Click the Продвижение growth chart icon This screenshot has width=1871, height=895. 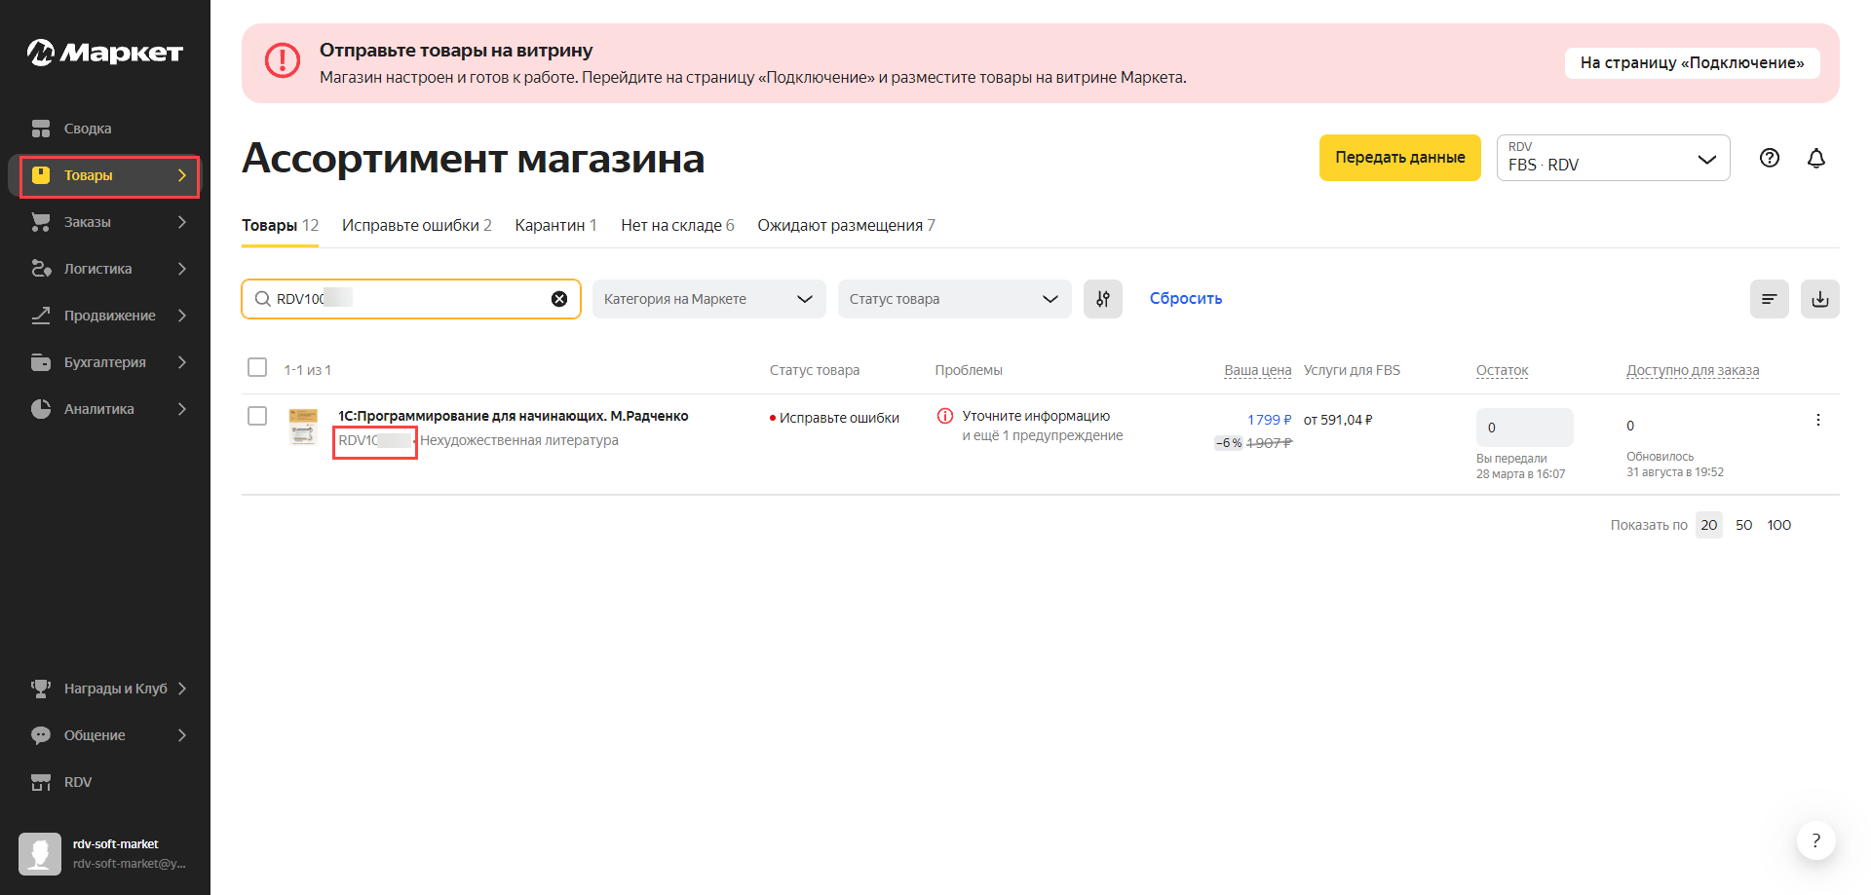[41, 316]
